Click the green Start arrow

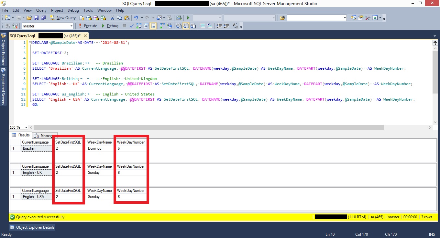(x=188, y=18)
